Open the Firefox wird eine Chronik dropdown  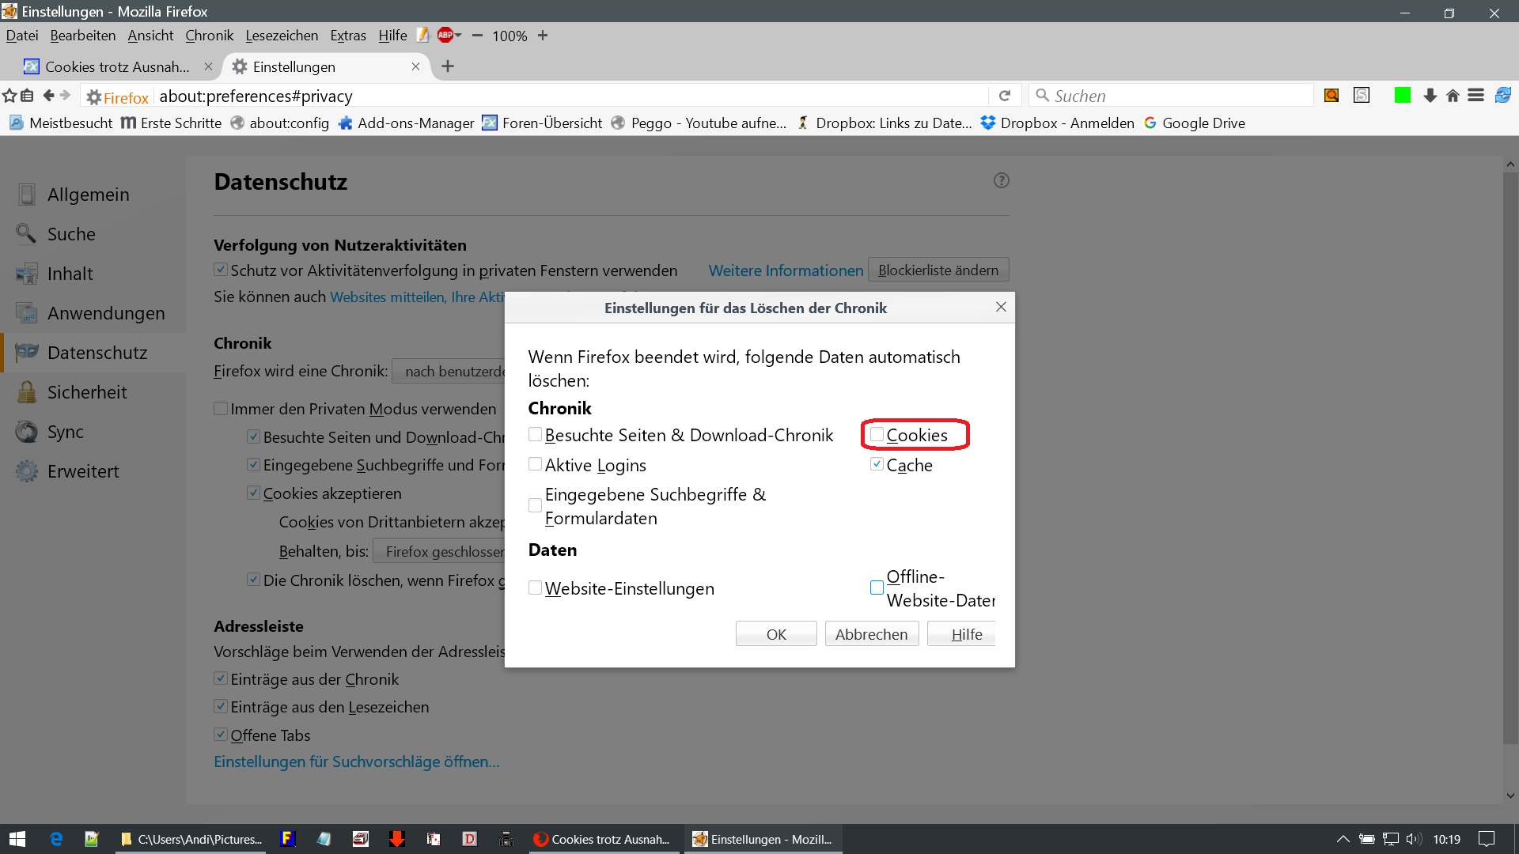(x=449, y=371)
